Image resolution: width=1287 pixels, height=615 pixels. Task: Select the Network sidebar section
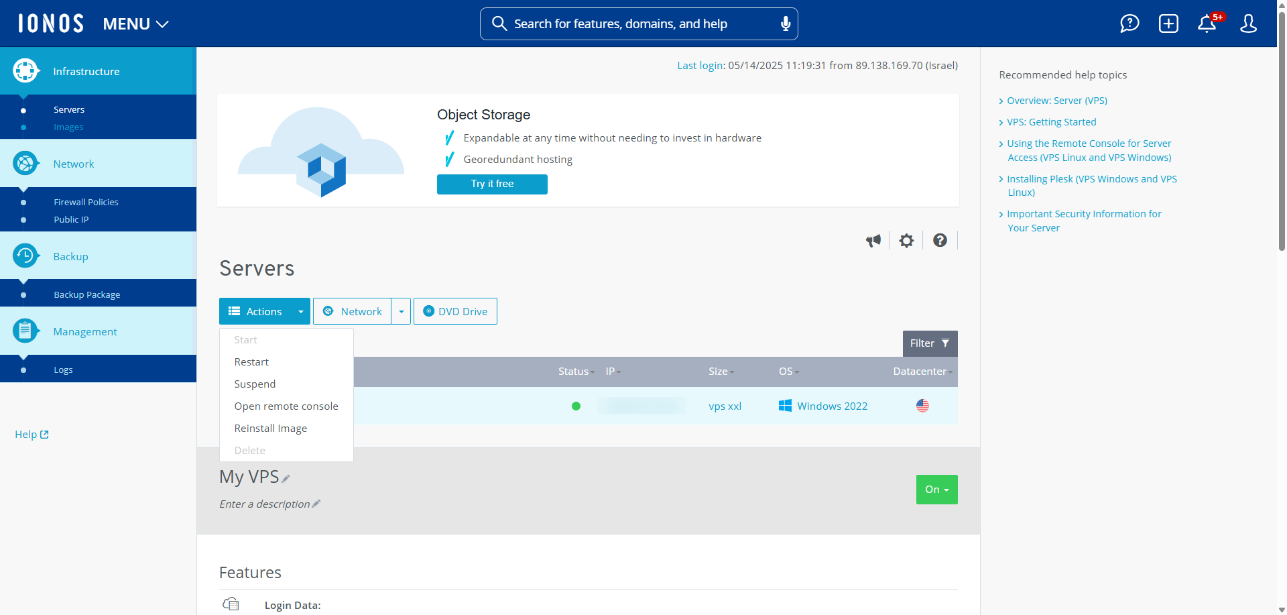pos(98,164)
